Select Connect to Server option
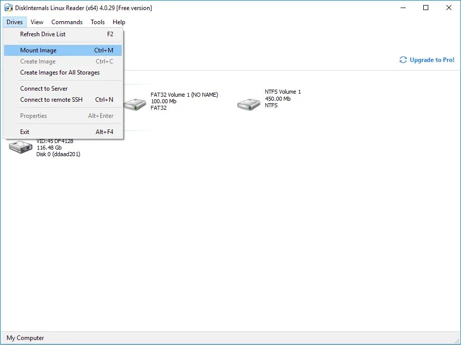The height and width of the screenshot is (345, 461). pos(63,89)
